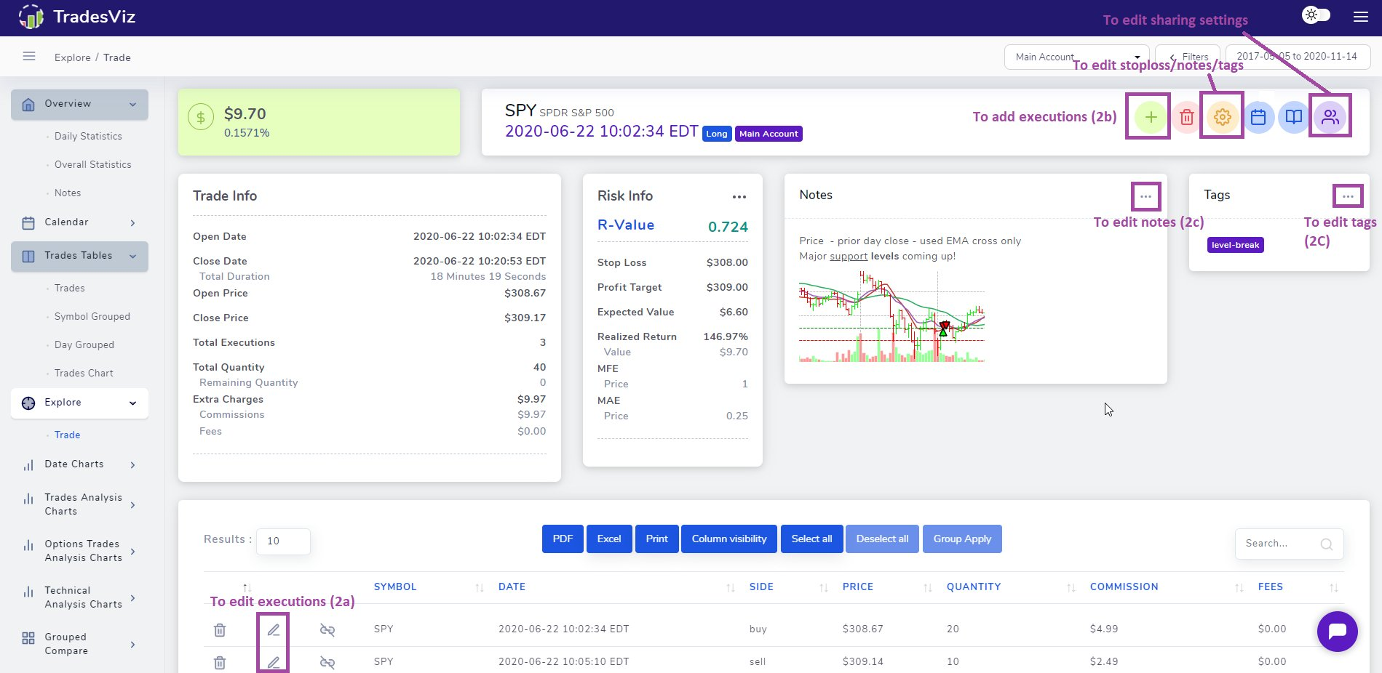
Task: Open Trades in sidebar
Action: tap(69, 288)
